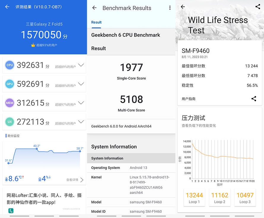Tap the crown icon beside 超越93%的用户

point(33,45)
